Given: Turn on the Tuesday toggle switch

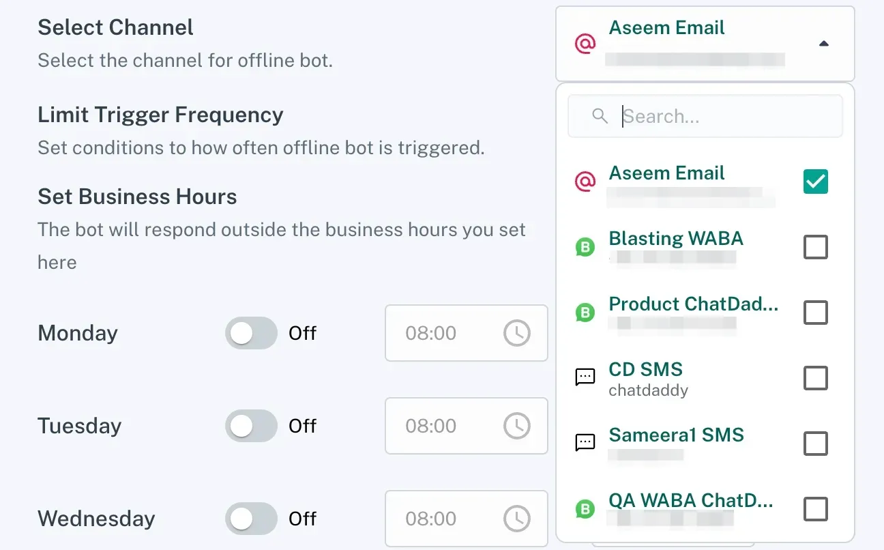Looking at the screenshot, I should coord(251,426).
